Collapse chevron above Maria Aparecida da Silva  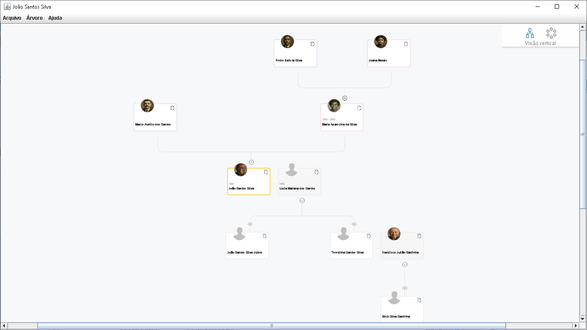[344, 98]
